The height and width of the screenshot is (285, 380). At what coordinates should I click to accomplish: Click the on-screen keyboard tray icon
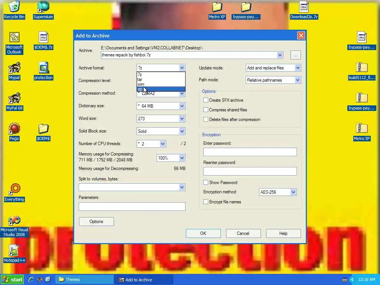(344, 280)
